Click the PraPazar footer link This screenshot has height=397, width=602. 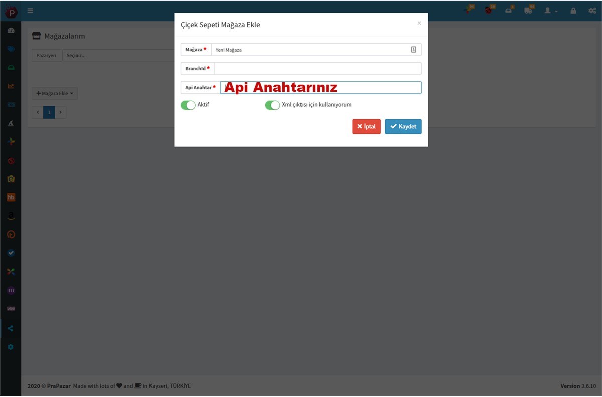[x=59, y=386]
